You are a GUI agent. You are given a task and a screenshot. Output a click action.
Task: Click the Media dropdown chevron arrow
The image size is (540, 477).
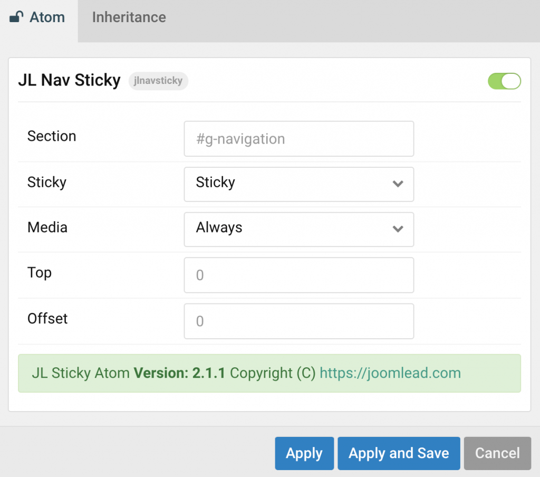pos(399,230)
